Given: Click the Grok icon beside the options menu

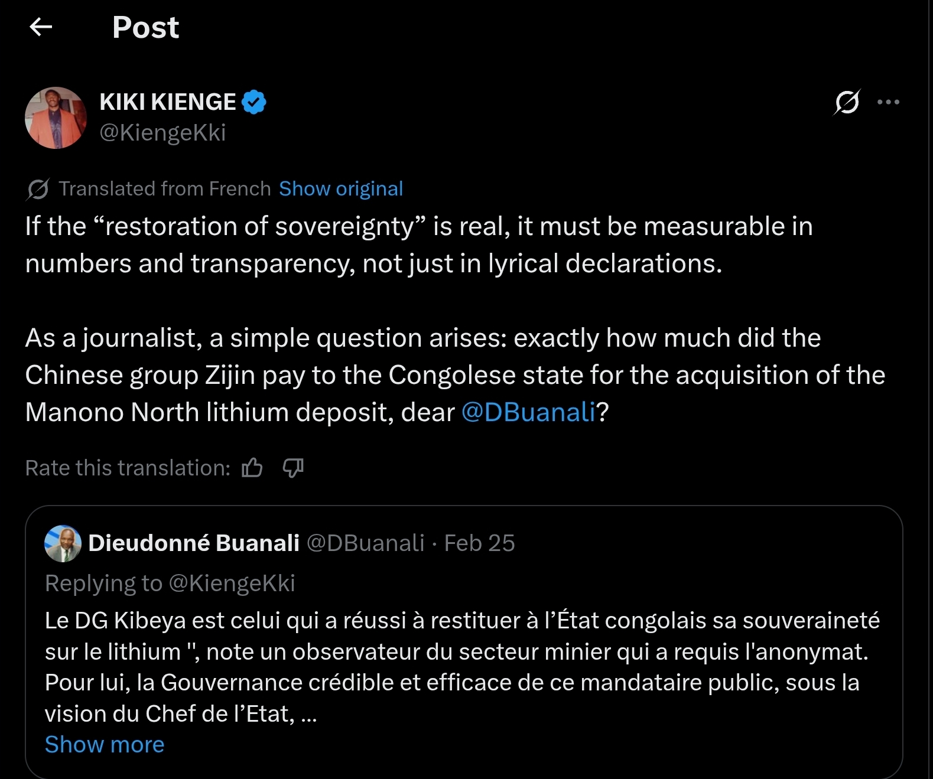Looking at the screenshot, I should click(x=847, y=102).
